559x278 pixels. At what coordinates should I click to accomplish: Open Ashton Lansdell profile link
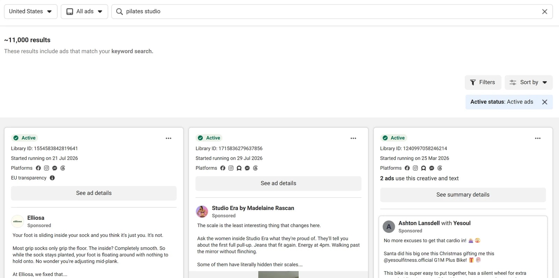click(419, 223)
